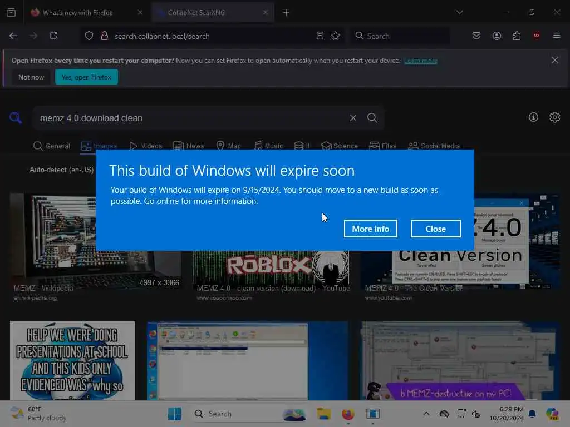
Task: Submit search with the magnifier button
Action: pos(372,118)
